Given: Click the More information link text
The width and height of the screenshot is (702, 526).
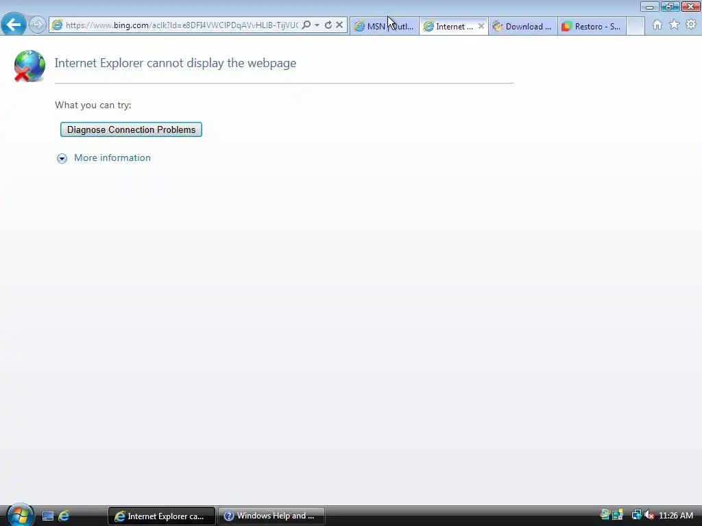Looking at the screenshot, I should point(112,158).
